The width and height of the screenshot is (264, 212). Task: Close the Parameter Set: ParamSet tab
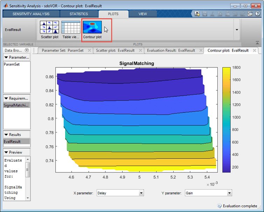(x=89, y=50)
